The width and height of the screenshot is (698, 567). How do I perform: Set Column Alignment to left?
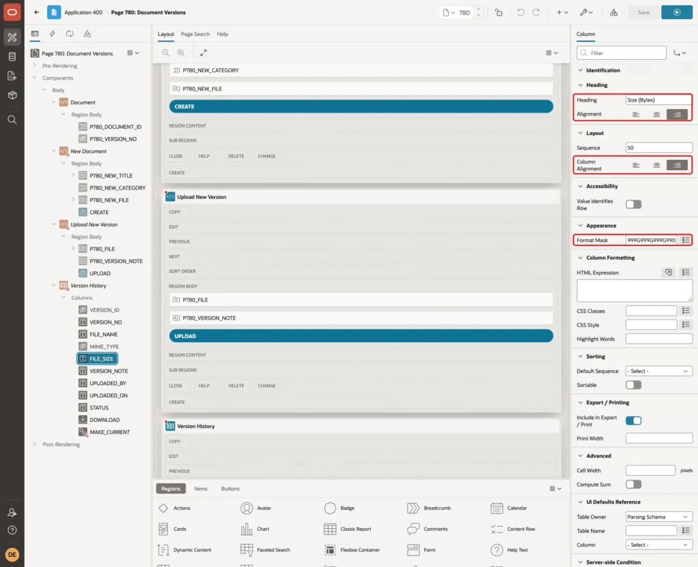tap(636, 165)
